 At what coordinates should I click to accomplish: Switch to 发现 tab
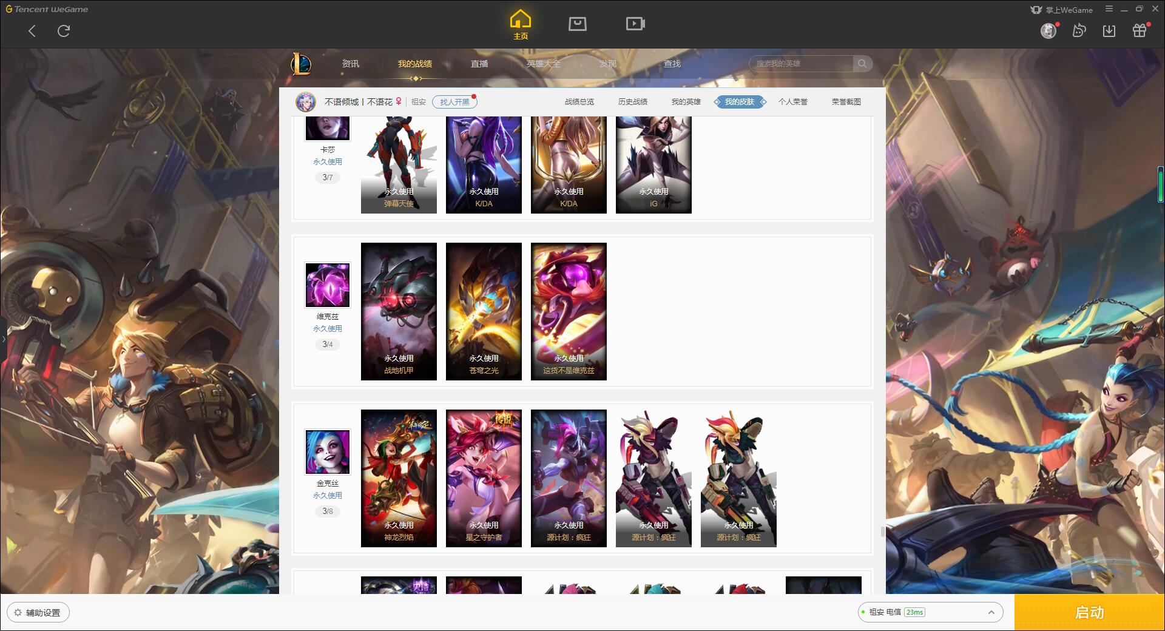(x=608, y=64)
